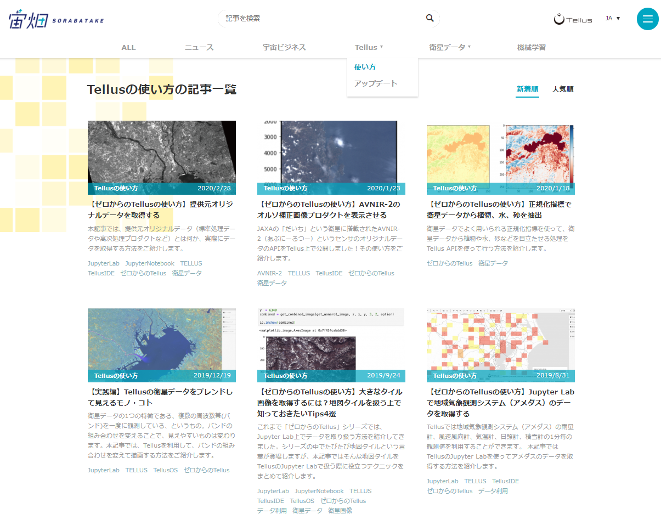Click the Sorabatake site logo

click(56, 19)
